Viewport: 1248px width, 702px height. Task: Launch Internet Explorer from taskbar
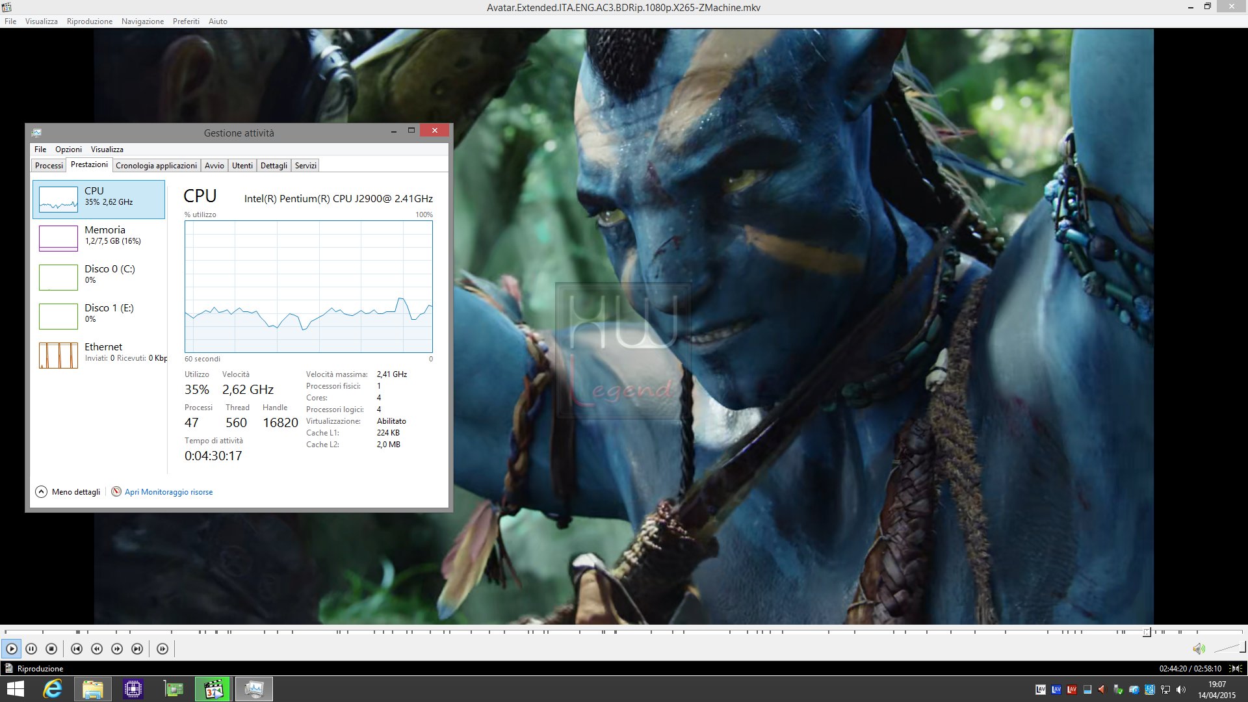53,689
